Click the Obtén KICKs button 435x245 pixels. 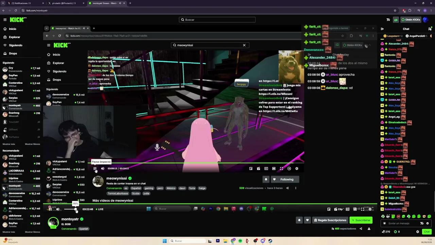click(x=411, y=20)
